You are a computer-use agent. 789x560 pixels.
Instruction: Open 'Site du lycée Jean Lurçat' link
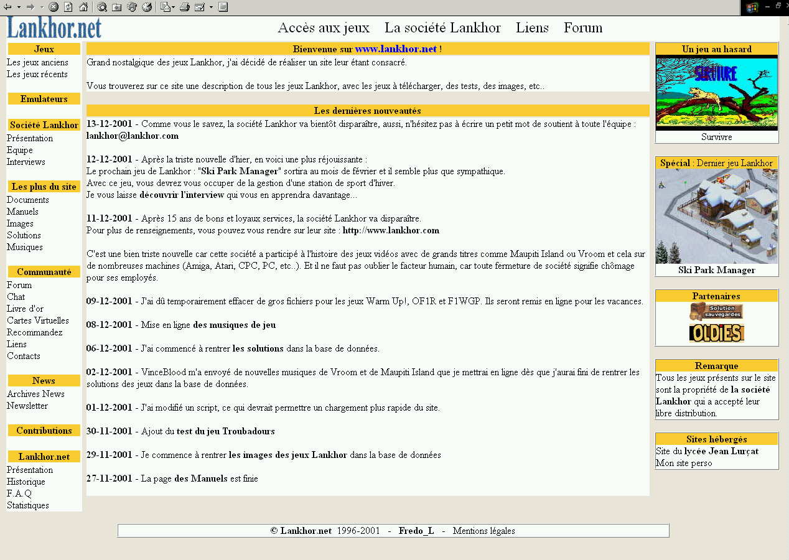point(707,451)
